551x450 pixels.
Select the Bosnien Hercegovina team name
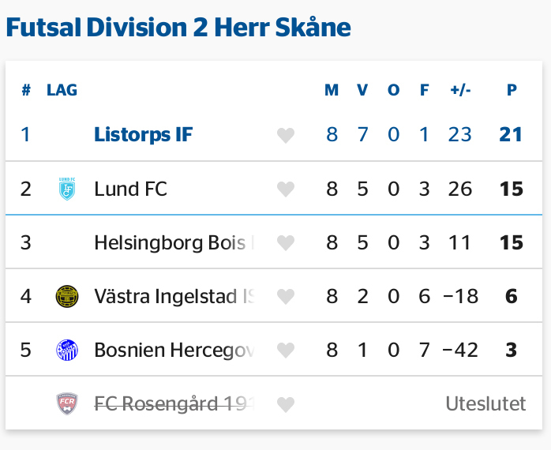click(174, 351)
